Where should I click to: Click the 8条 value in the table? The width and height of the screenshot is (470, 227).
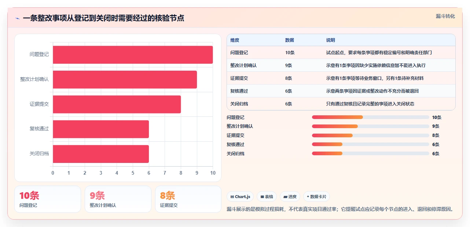[x=289, y=78]
